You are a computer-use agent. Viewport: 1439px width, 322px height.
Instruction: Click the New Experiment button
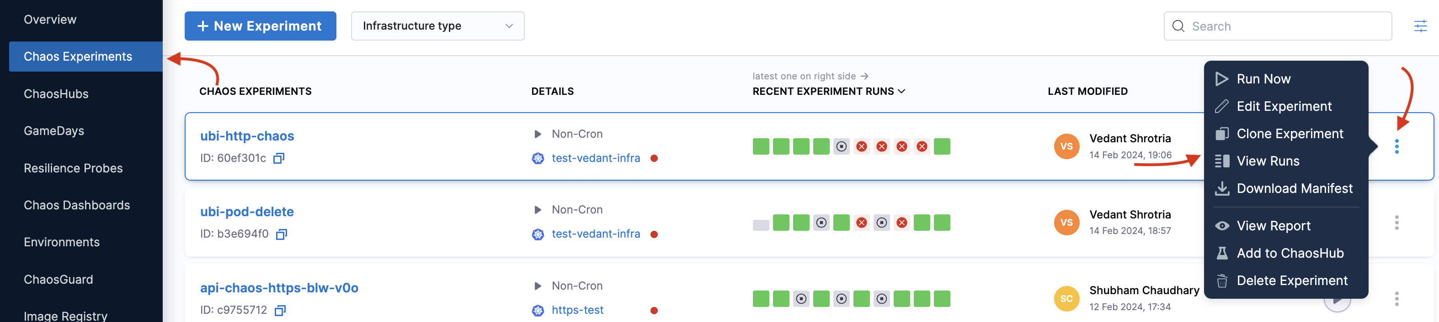pos(260,26)
